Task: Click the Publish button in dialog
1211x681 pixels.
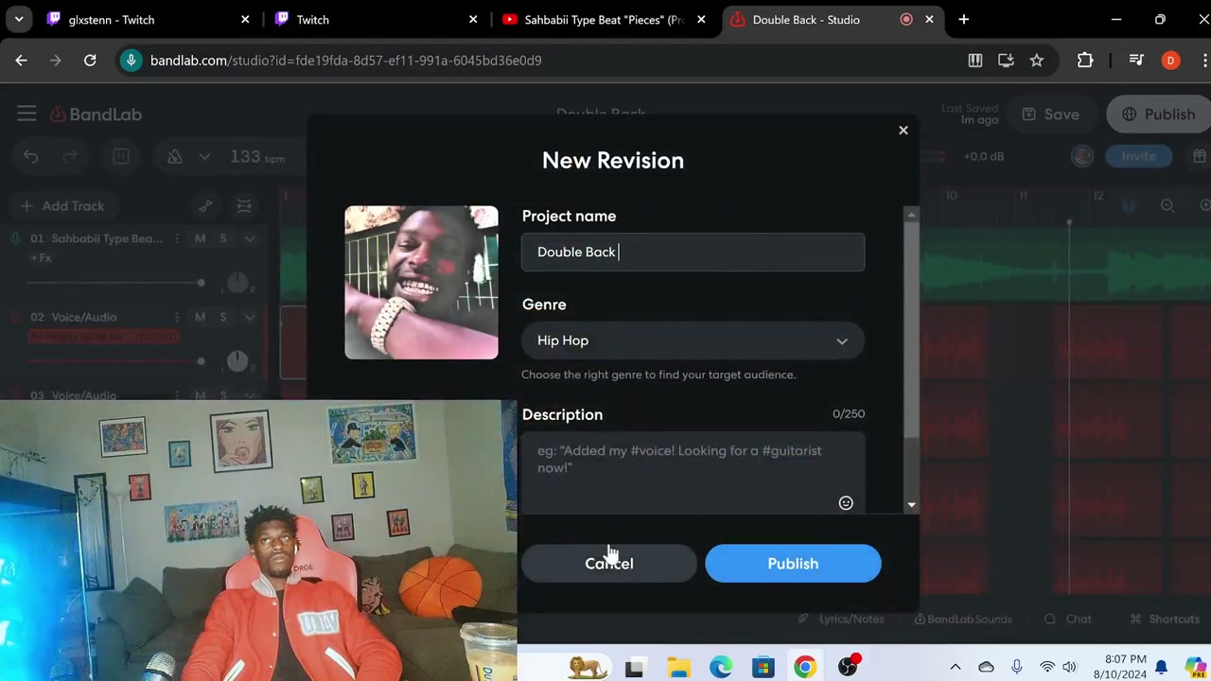Action: pos(793,564)
